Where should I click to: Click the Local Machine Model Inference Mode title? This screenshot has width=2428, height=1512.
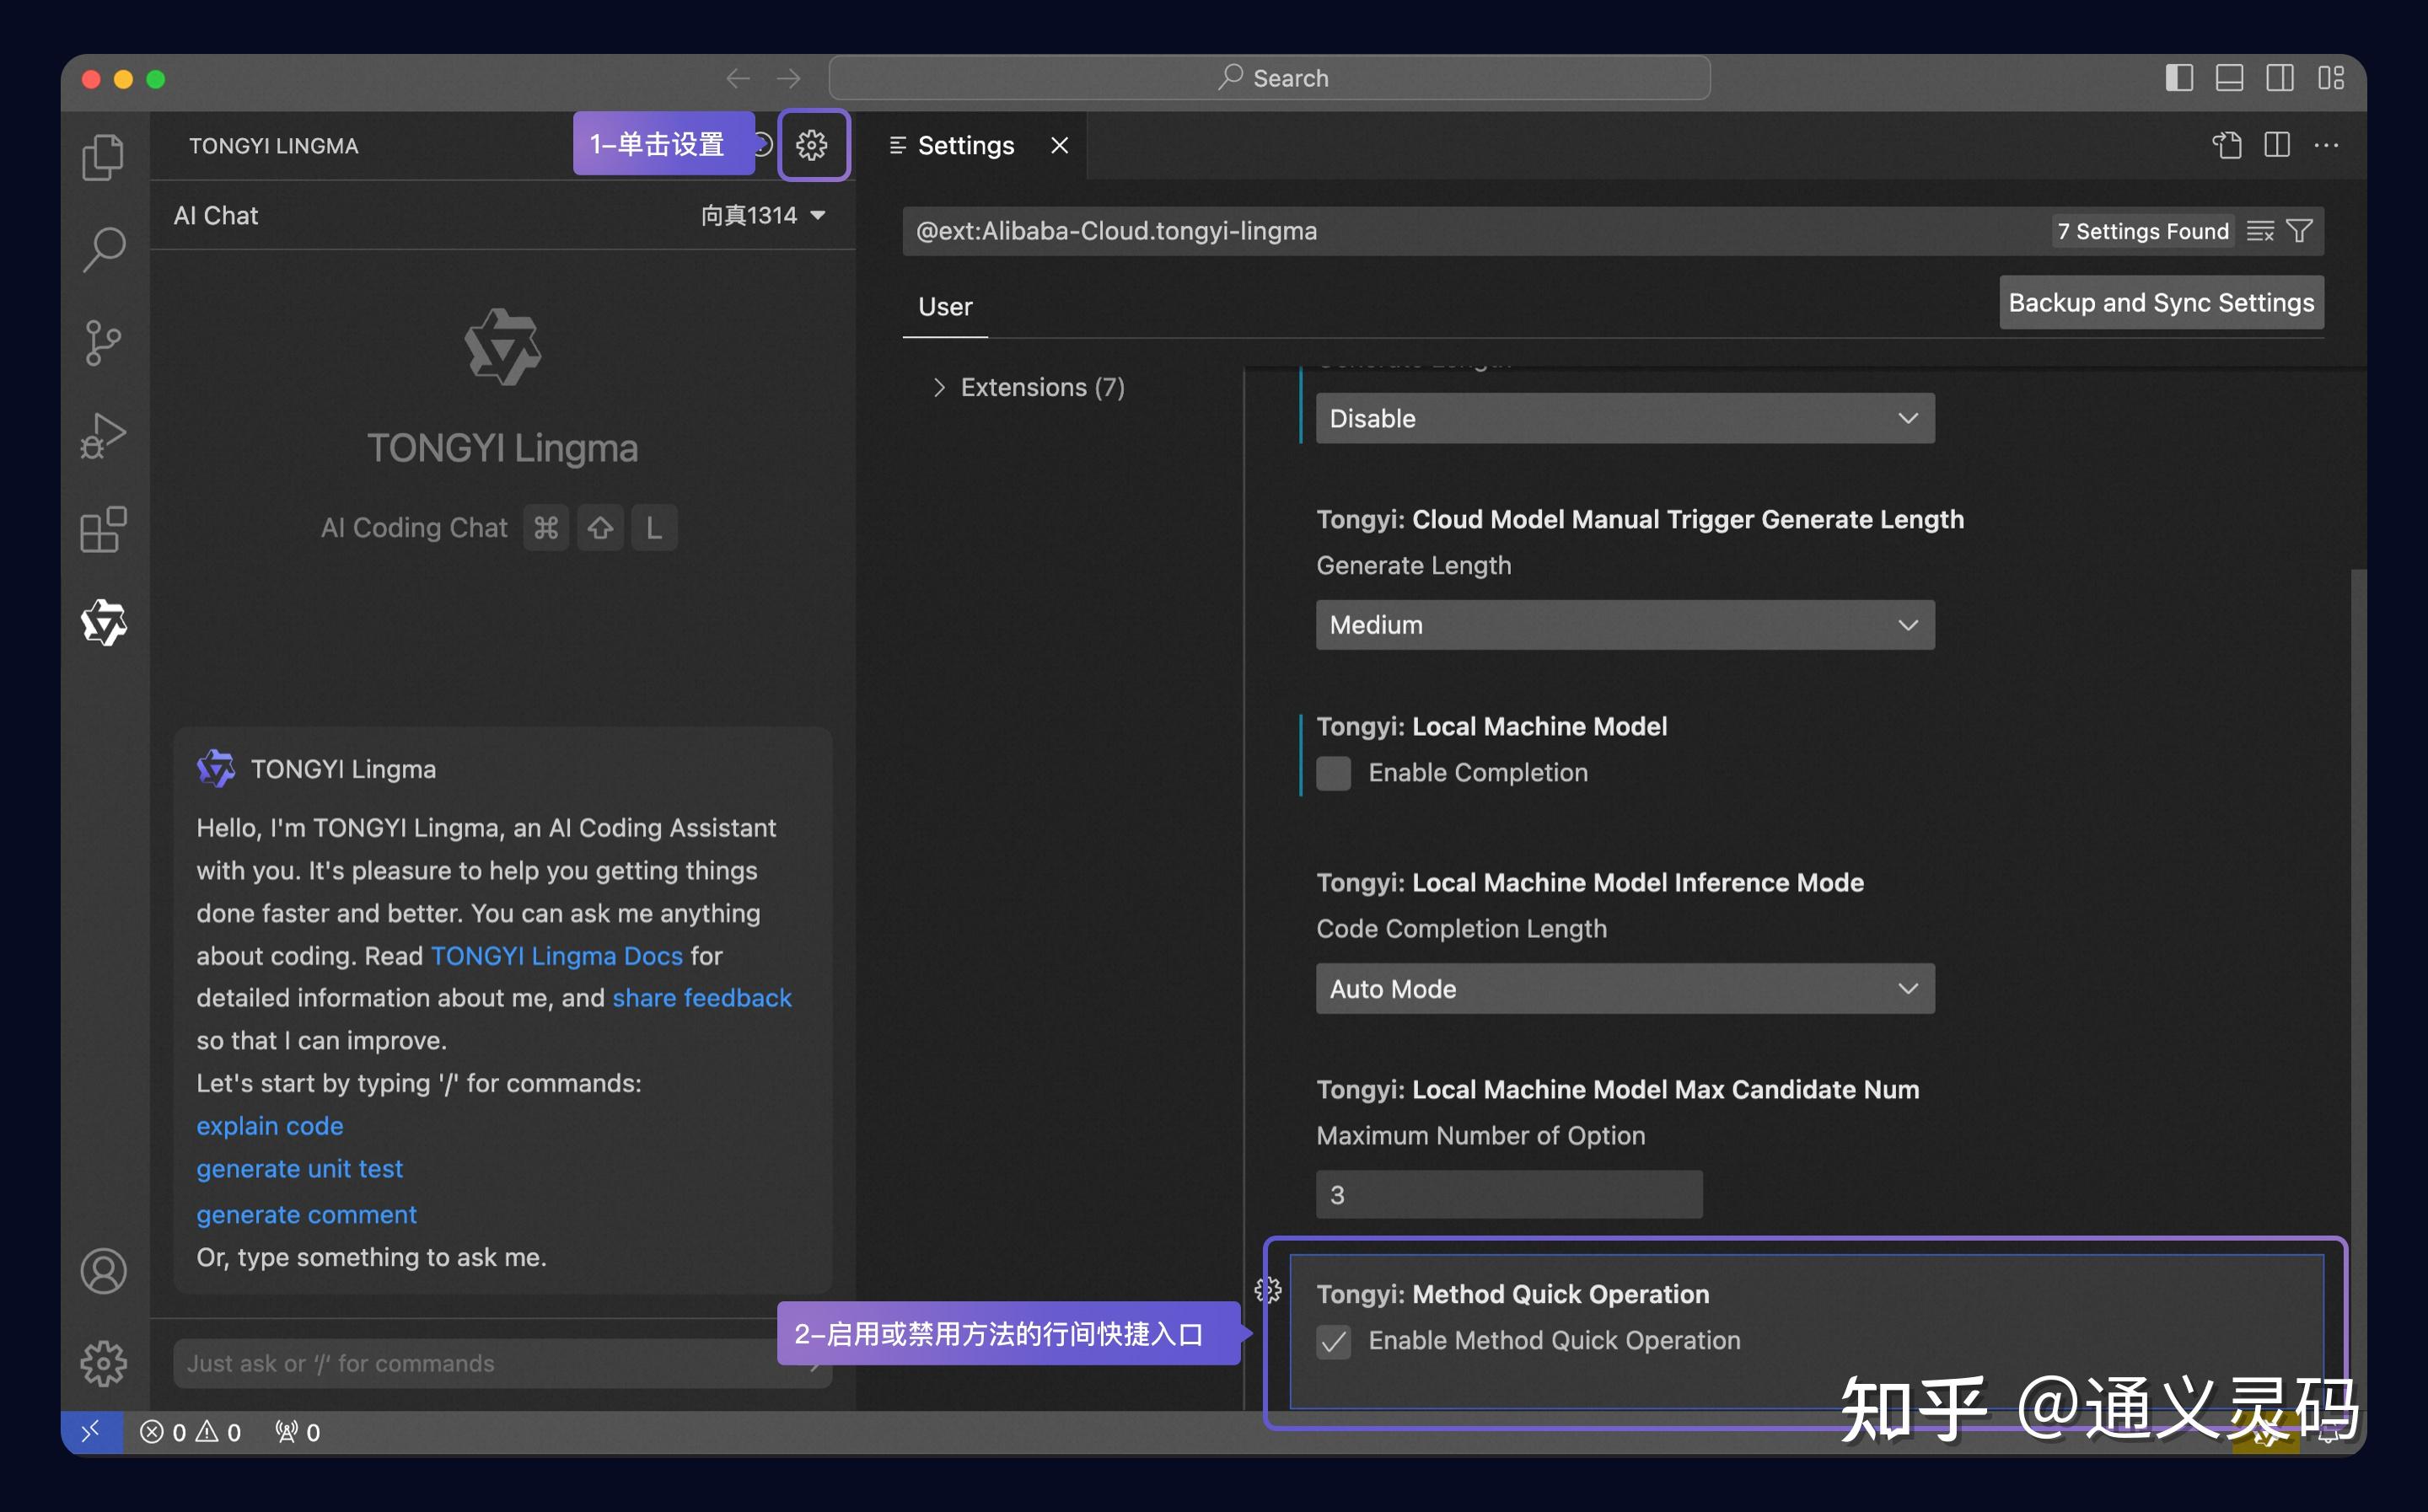coord(1590,883)
